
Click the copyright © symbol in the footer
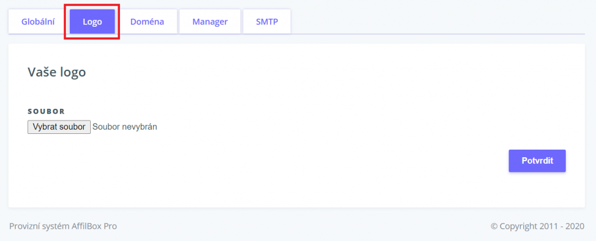click(x=494, y=226)
